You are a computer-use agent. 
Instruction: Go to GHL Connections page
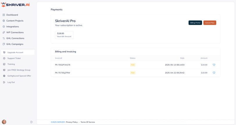(15, 38)
